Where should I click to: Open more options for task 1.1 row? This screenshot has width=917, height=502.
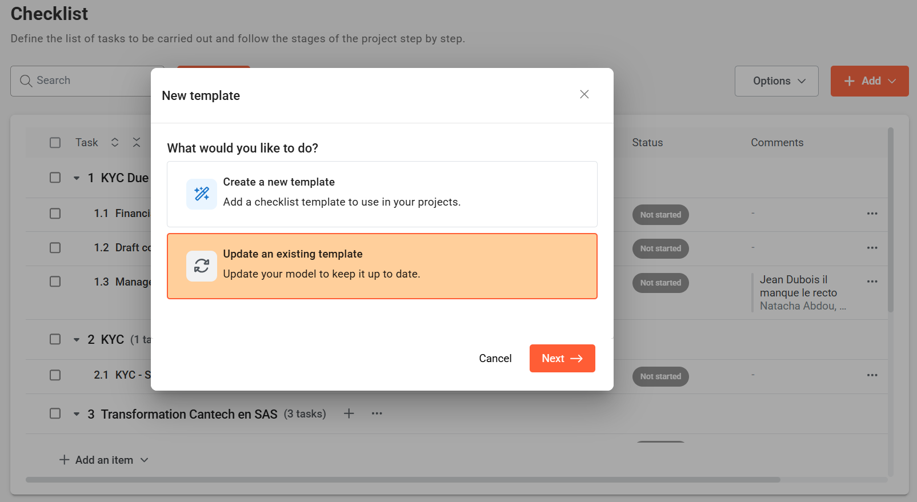pos(872,214)
